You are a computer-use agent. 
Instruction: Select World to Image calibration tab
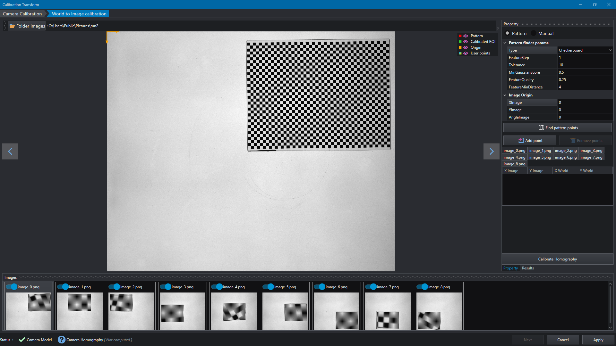[x=79, y=14]
